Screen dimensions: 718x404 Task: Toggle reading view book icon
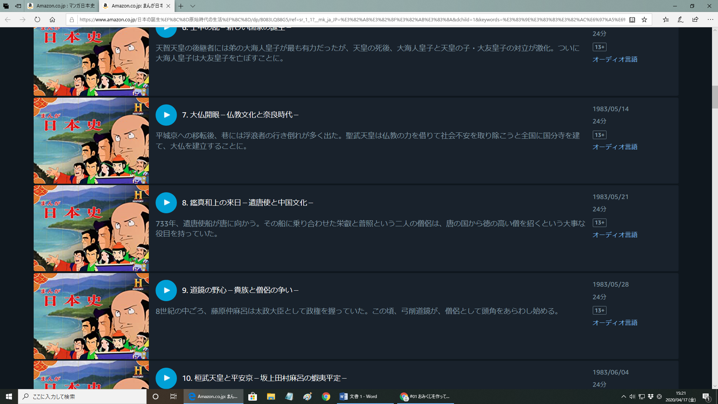pyautogui.click(x=632, y=19)
